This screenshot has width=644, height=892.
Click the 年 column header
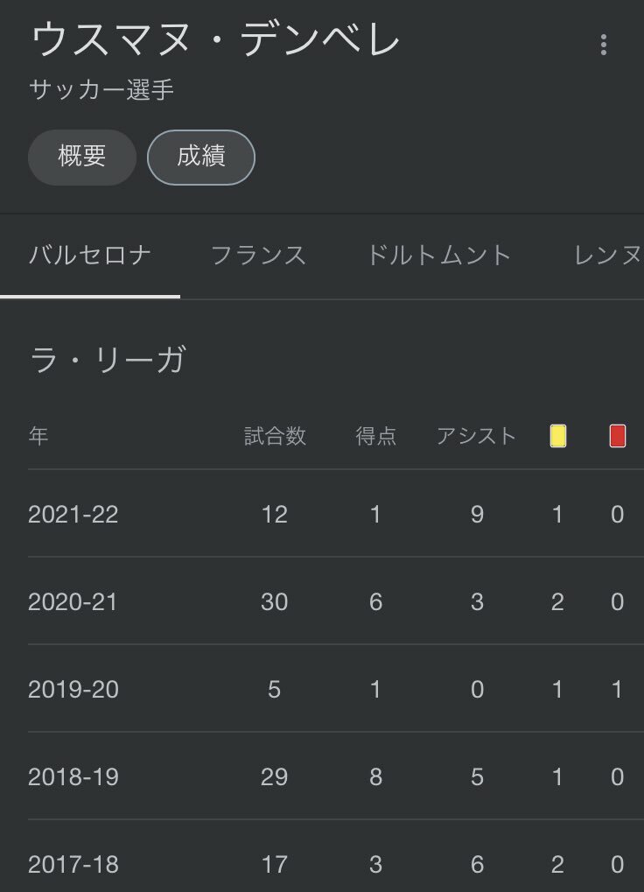[x=38, y=436]
